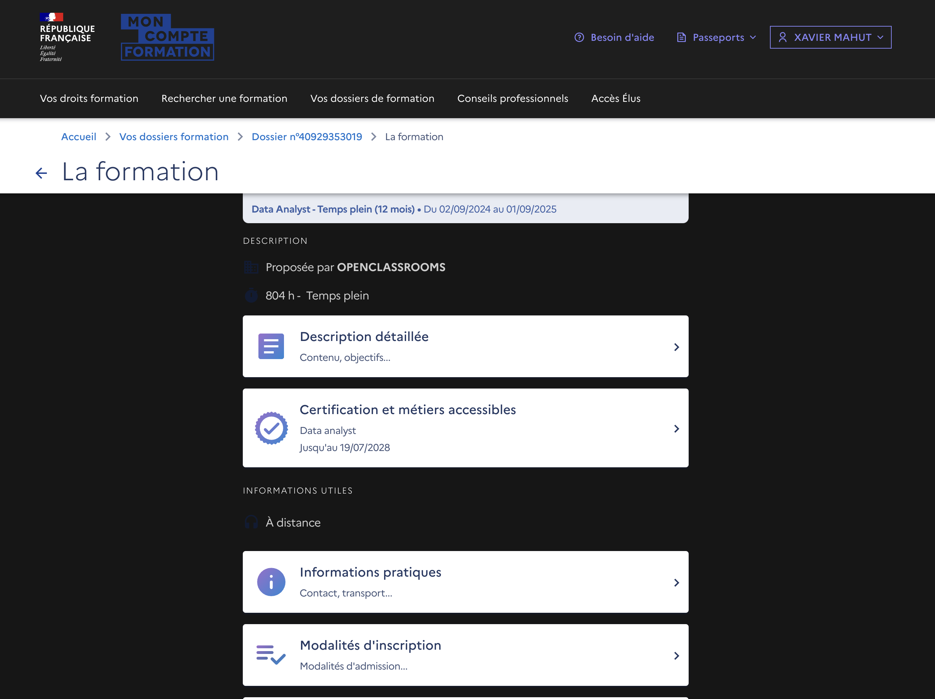Image resolution: width=935 pixels, height=699 pixels.
Task: Go to Rechercher une formation
Action: coord(224,98)
